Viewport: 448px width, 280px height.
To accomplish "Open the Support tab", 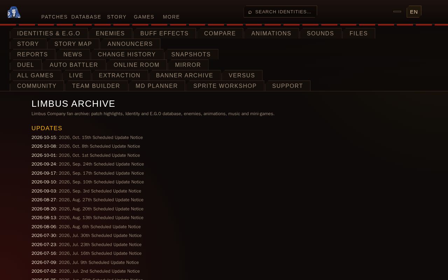I will [x=287, y=86].
